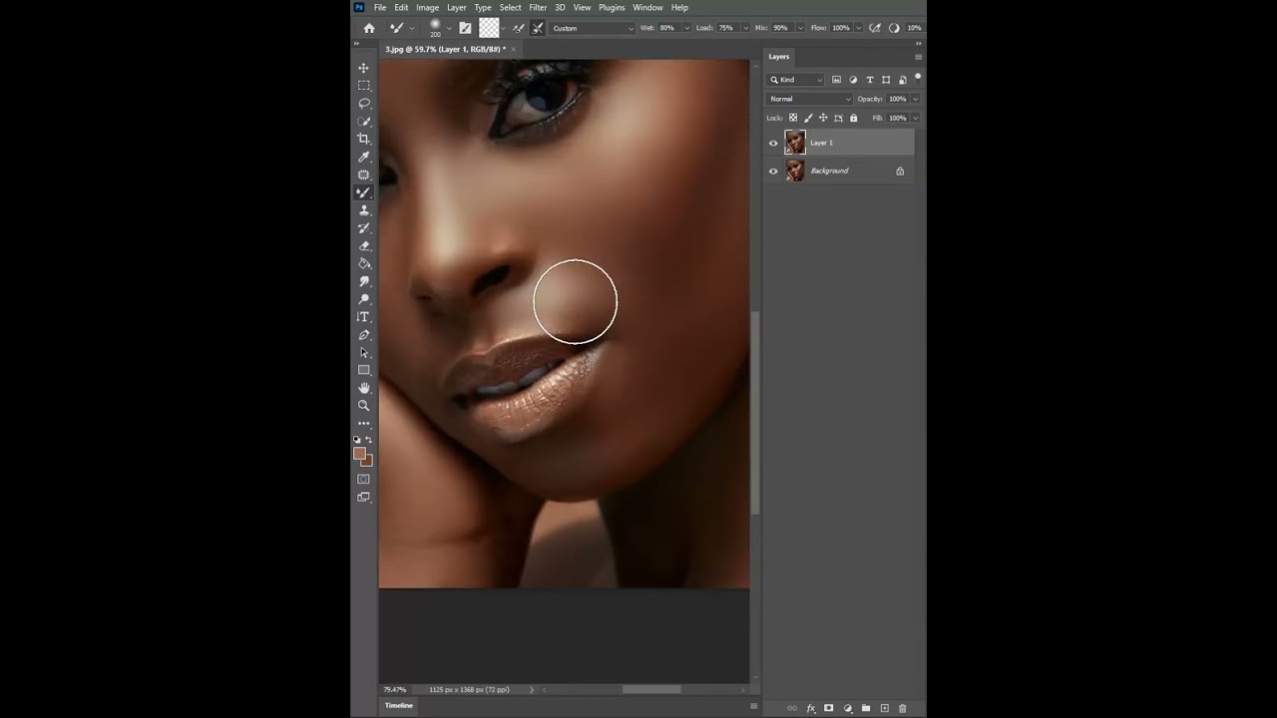Open the Image menu

coord(427,7)
